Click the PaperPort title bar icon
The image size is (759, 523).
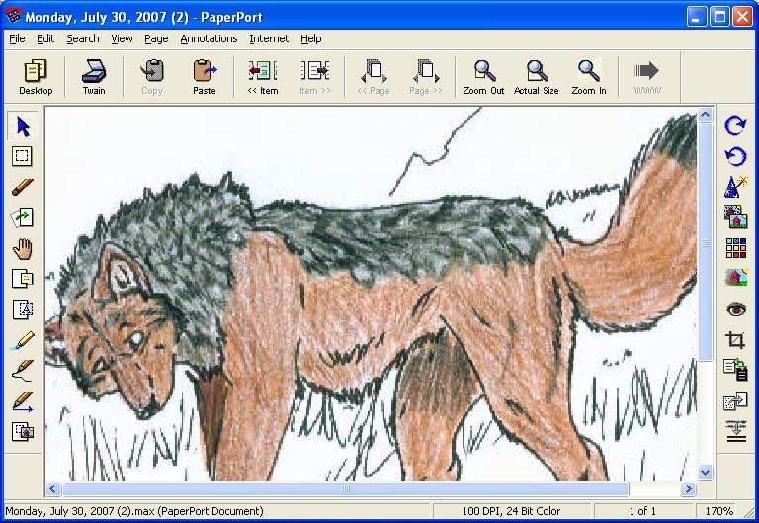(x=13, y=16)
